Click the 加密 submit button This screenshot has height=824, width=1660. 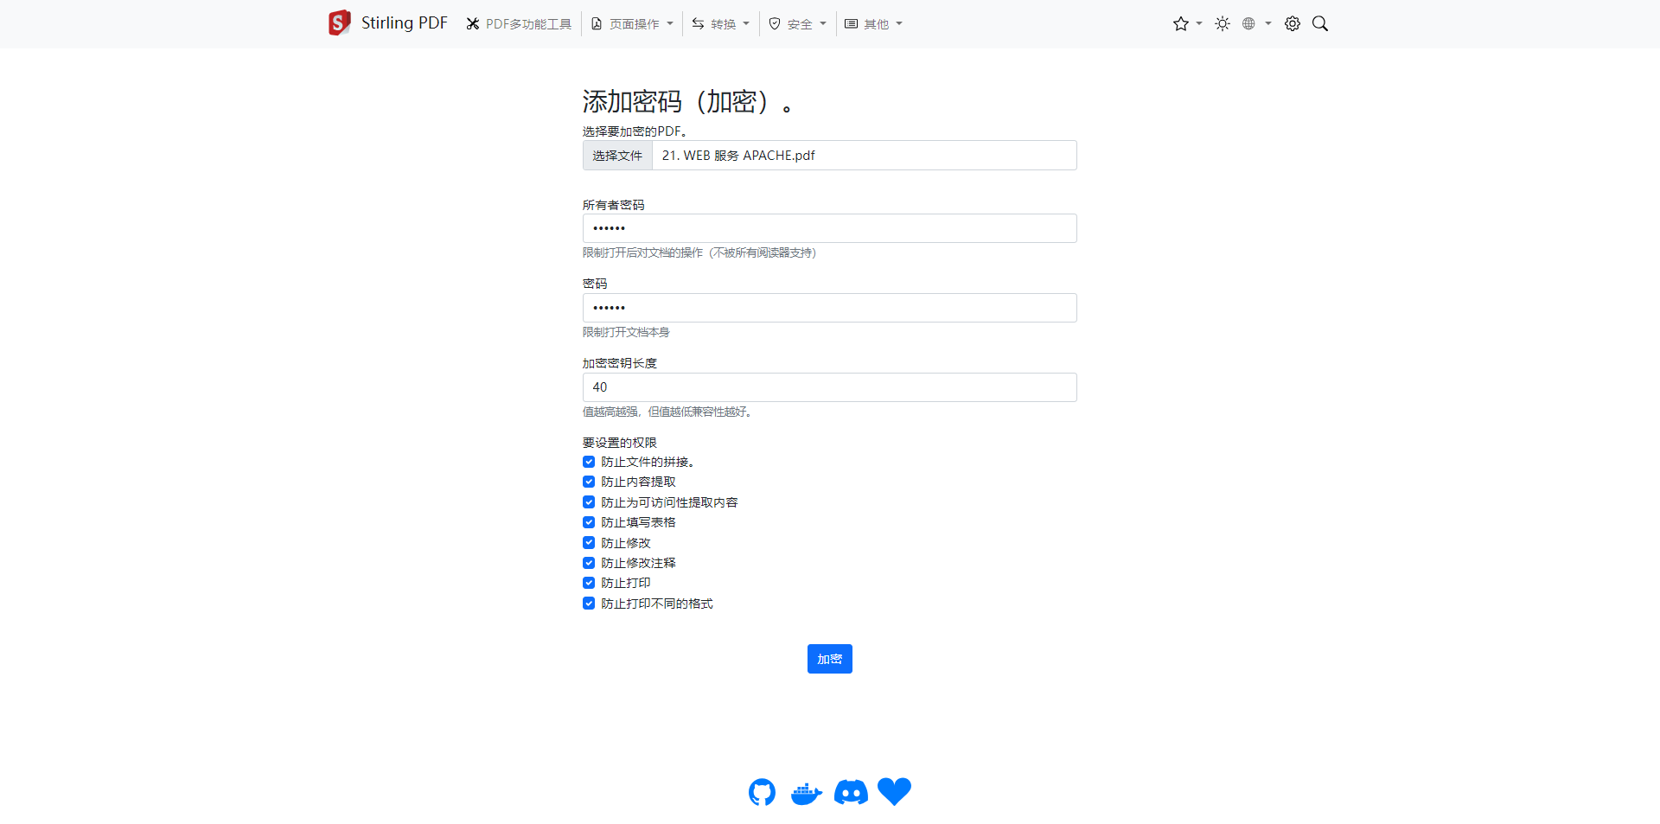[830, 659]
